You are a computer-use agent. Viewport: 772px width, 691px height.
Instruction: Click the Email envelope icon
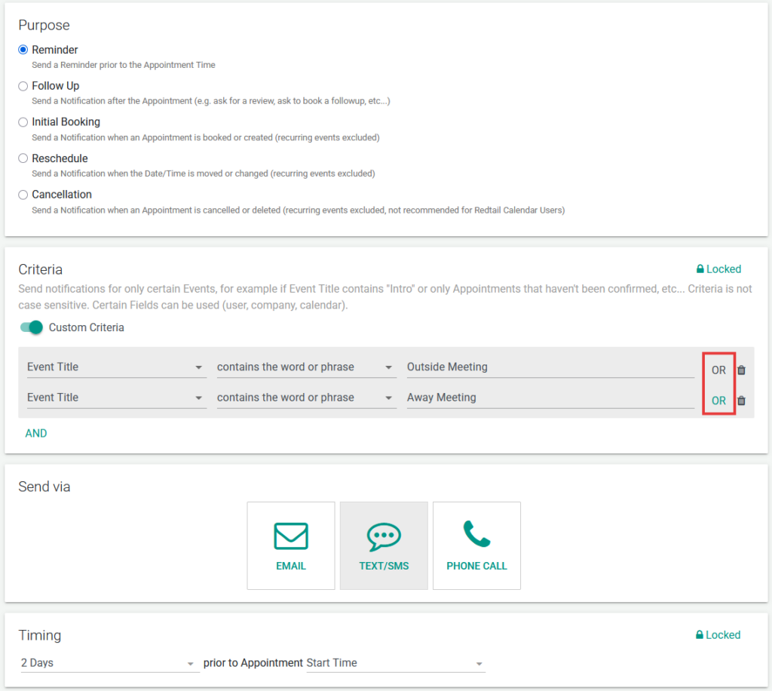point(290,536)
